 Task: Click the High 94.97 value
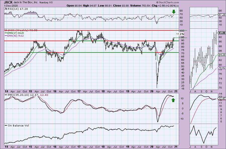[x=90, y=6]
